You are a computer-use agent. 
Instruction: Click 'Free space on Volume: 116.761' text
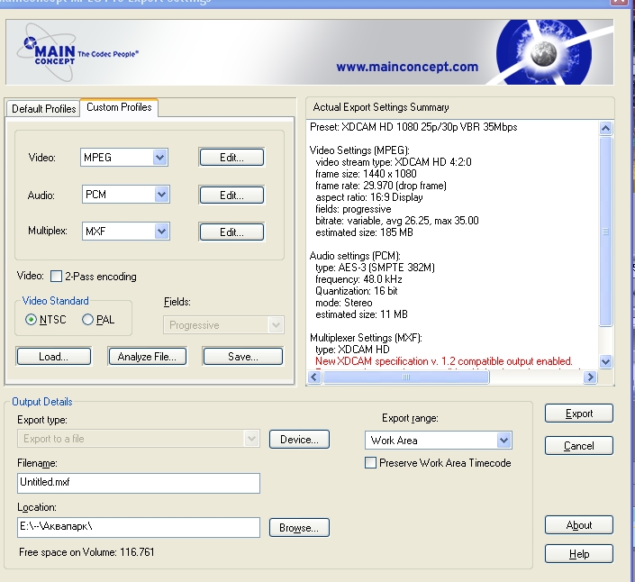click(x=86, y=552)
